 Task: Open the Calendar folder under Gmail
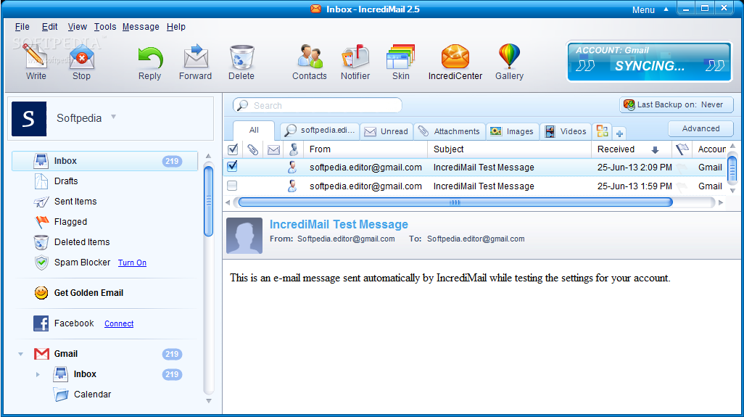pos(82,395)
